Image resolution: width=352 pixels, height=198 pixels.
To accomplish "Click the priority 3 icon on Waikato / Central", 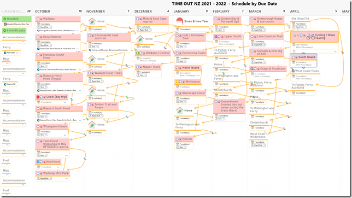I will [138, 53].
